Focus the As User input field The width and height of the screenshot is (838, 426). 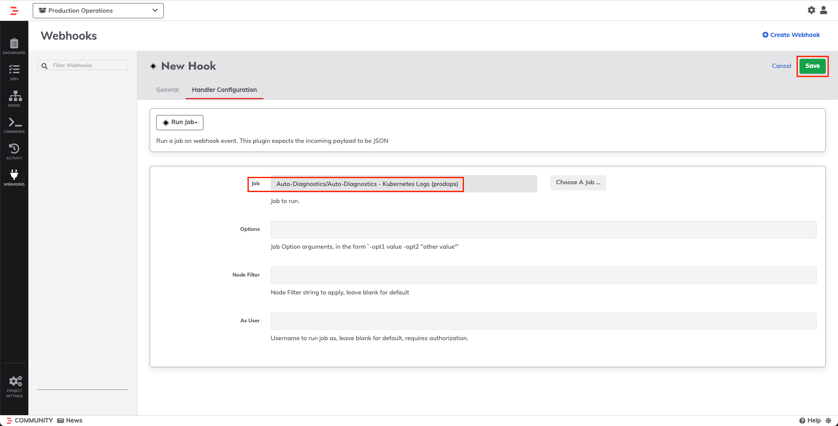[543, 321]
